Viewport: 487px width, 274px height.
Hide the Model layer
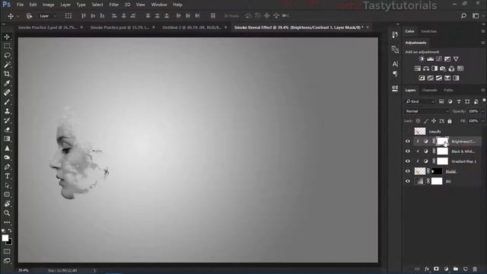[x=408, y=171]
